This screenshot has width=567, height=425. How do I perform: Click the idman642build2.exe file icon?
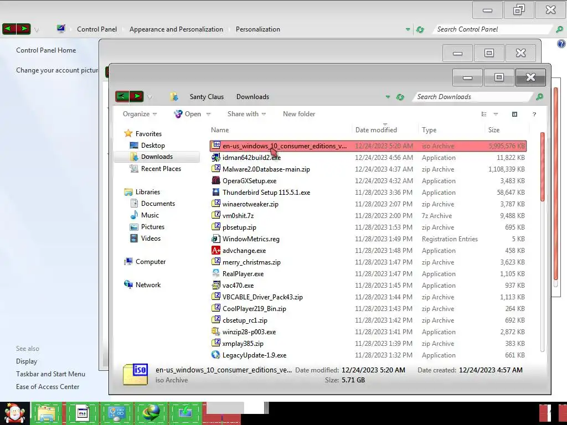pyautogui.click(x=216, y=157)
